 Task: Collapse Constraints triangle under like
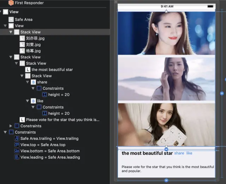(x=33, y=107)
